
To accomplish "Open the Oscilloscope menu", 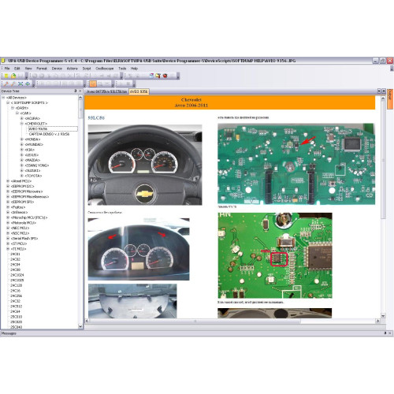I will 105,69.
